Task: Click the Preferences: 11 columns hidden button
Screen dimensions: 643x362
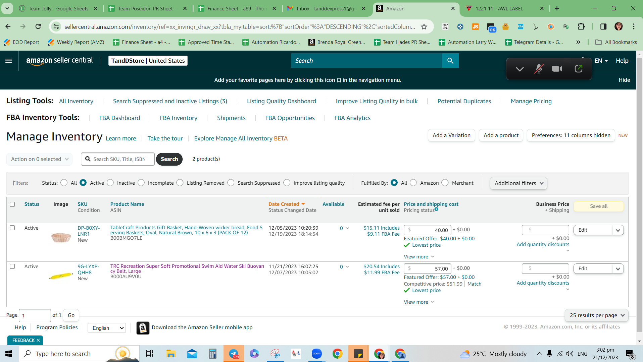Action: pyautogui.click(x=571, y=135)
